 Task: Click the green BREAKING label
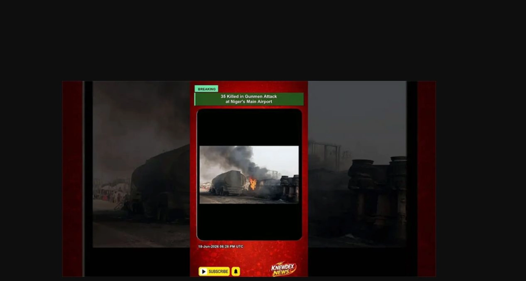pyautogui.click(x=206, y=89)
